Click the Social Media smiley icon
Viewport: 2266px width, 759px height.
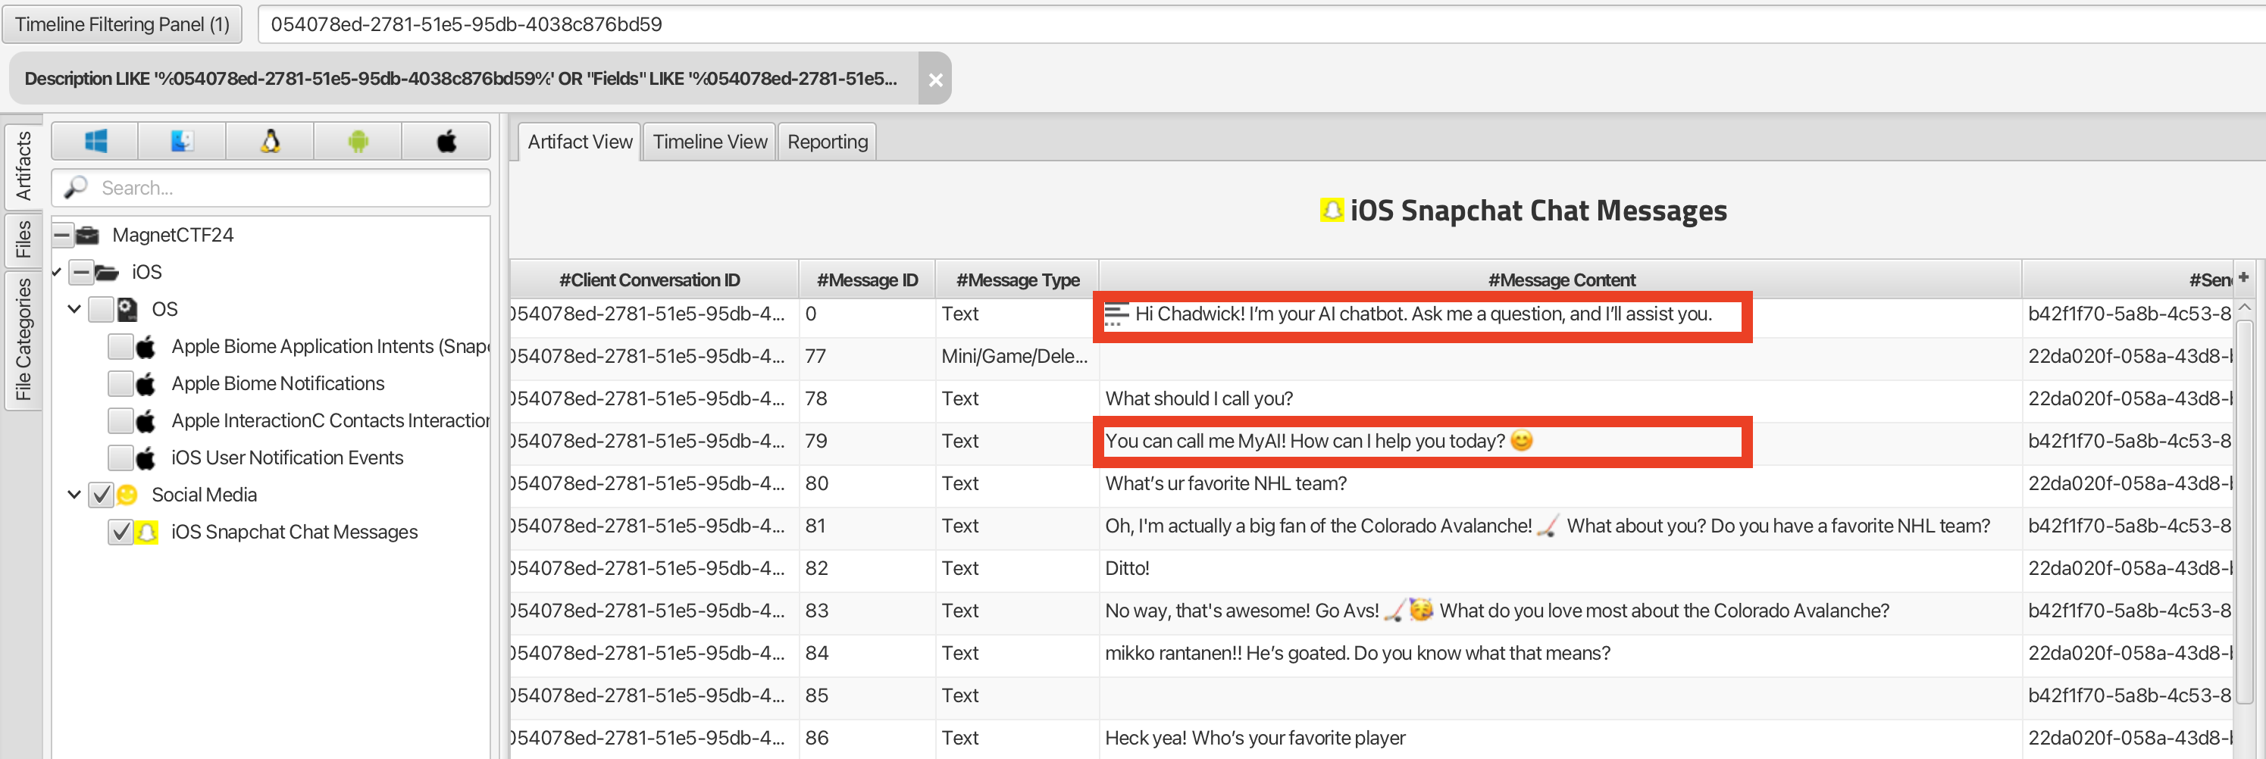pos(127,495)
